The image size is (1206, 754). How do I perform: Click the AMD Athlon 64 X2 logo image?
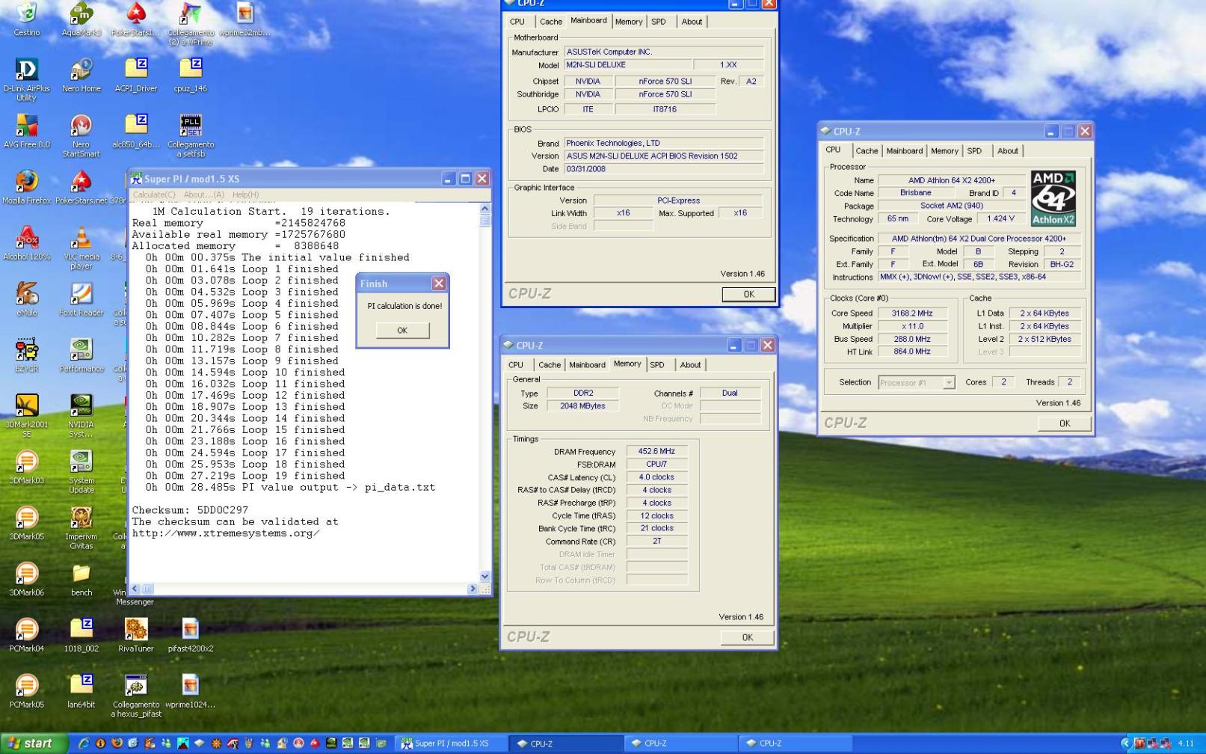pos(1053,198)
